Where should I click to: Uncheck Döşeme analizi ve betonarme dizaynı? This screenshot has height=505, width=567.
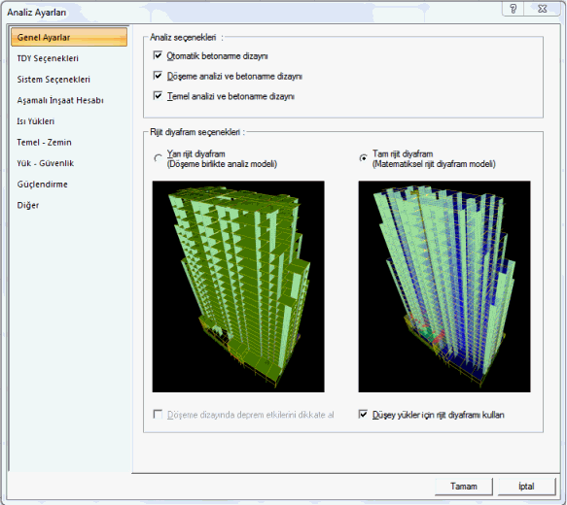click(x=158, y=76)
